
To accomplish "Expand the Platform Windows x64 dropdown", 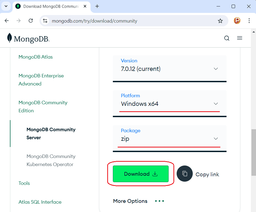I will coord(169,103).
